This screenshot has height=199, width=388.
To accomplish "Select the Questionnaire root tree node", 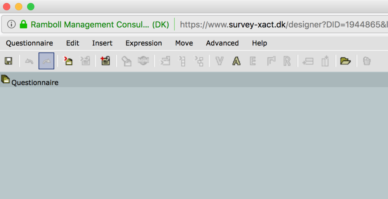I will point(35,82).
